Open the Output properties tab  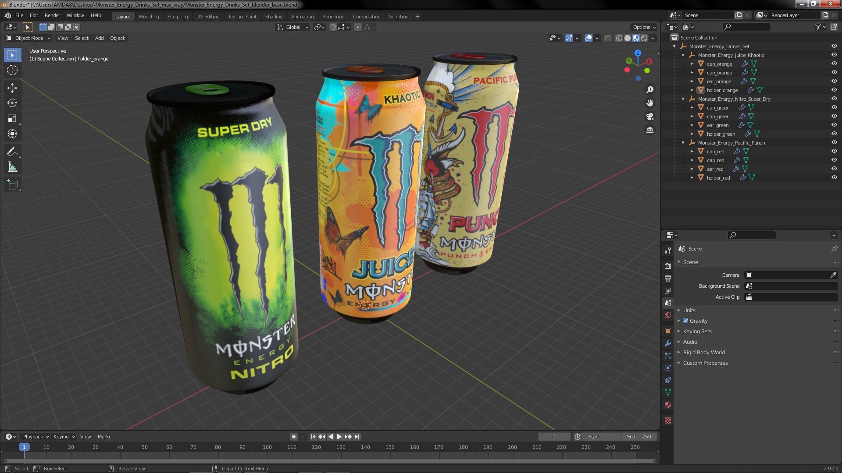[x=668, y=278]
